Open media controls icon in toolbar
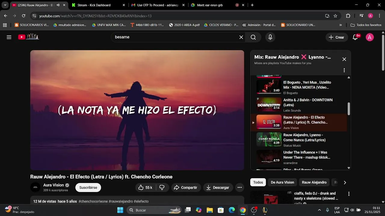The image size is (385, 216). (x=361, y=16)
